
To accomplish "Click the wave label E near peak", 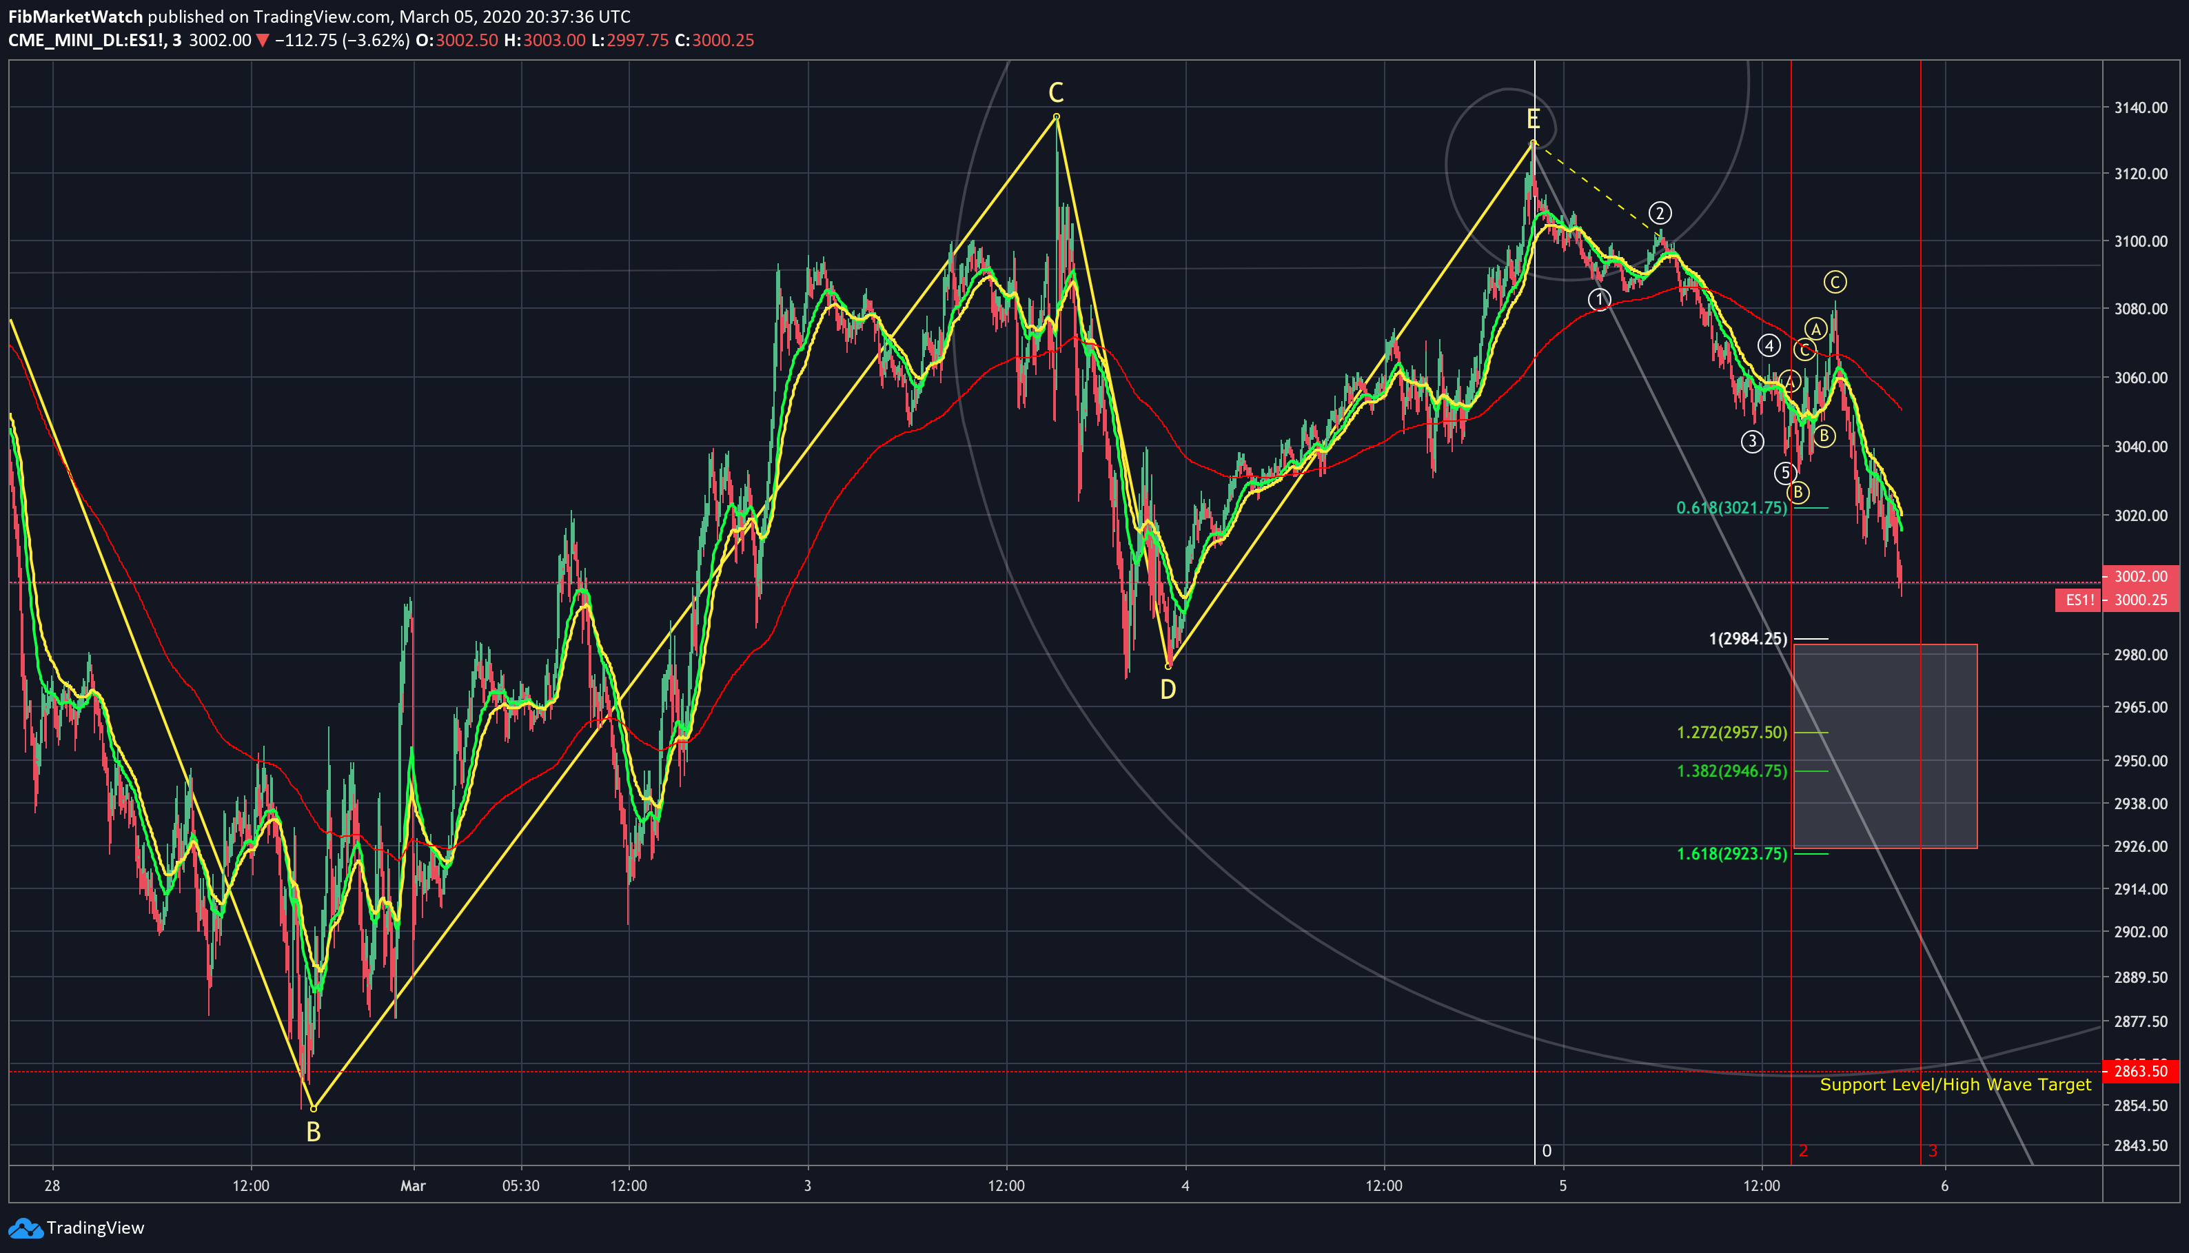I will tap(1534, 119).
